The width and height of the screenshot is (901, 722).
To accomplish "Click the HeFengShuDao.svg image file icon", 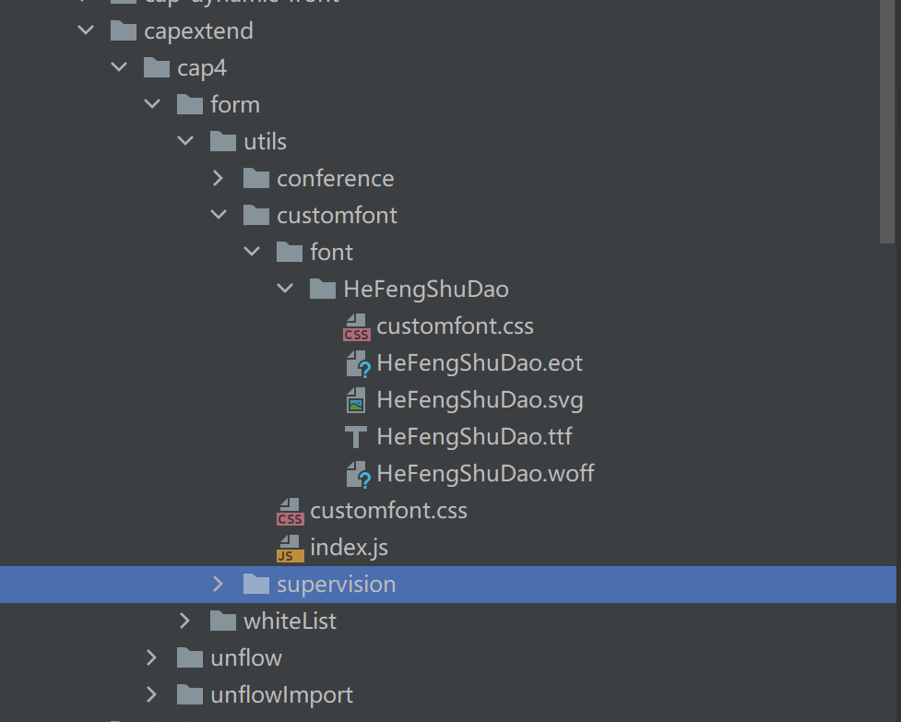I will [x=356, y=400].
